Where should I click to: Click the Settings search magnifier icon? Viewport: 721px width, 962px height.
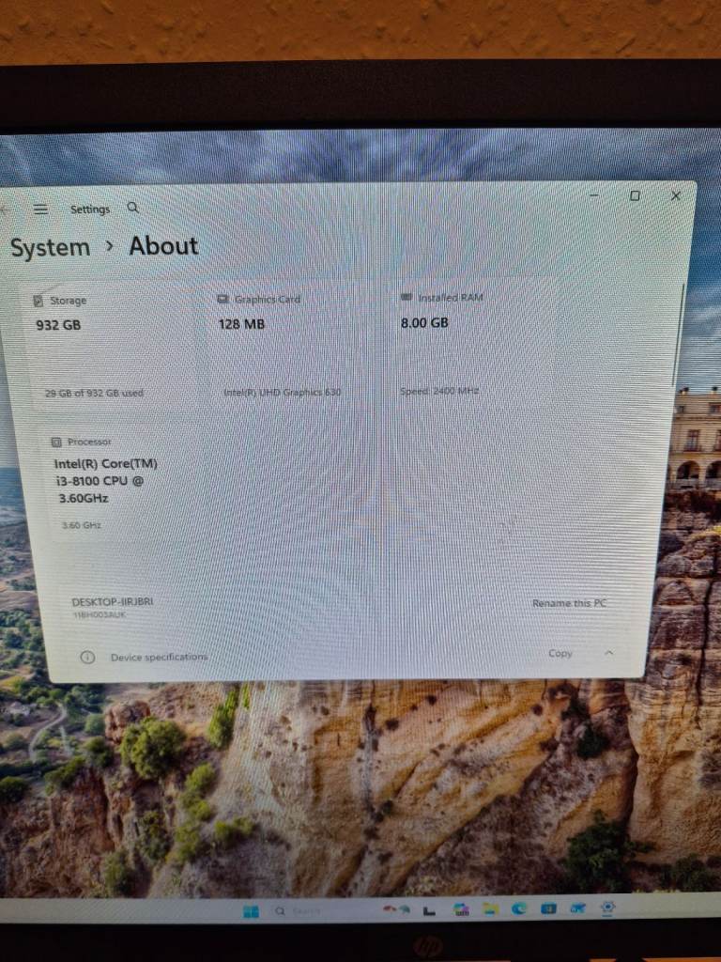point(133,208)
